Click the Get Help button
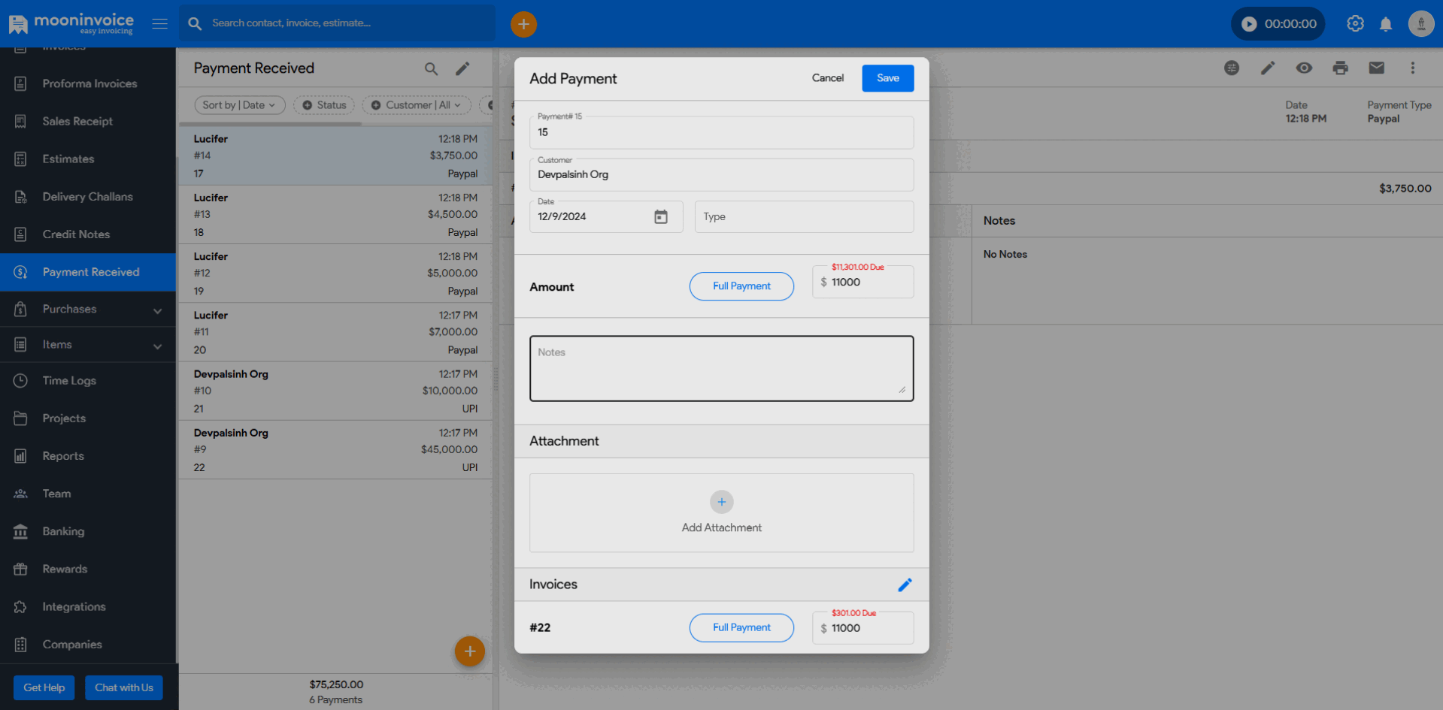The image size is (1443, 710). coord(44,688)
